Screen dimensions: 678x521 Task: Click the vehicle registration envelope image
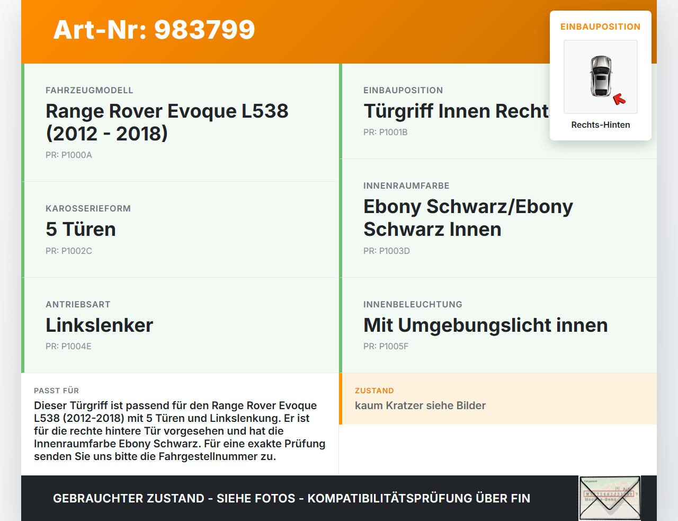click(x=610, y=498)
